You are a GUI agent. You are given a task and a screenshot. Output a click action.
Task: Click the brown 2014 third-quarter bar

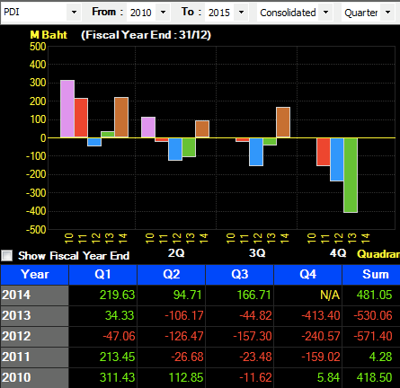point(283,122)
